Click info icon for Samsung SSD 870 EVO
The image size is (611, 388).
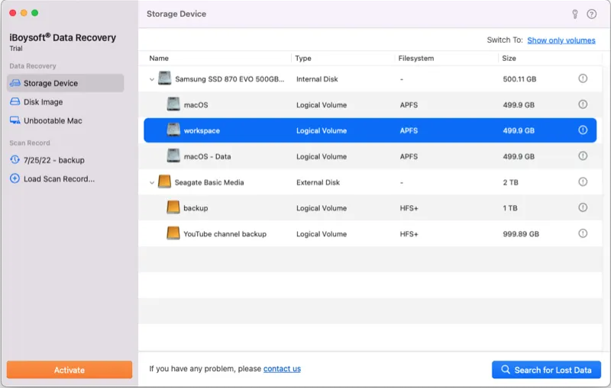tap(583, 79)
